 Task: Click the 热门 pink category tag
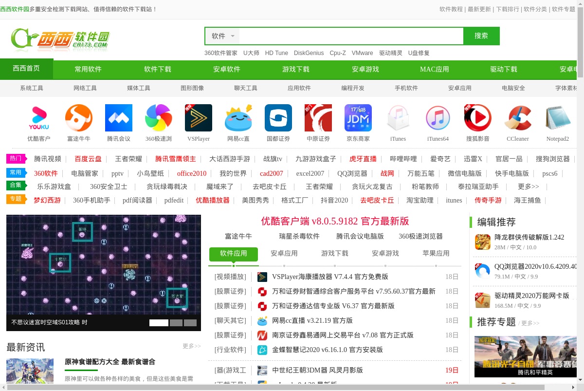[x=16, y=159]
